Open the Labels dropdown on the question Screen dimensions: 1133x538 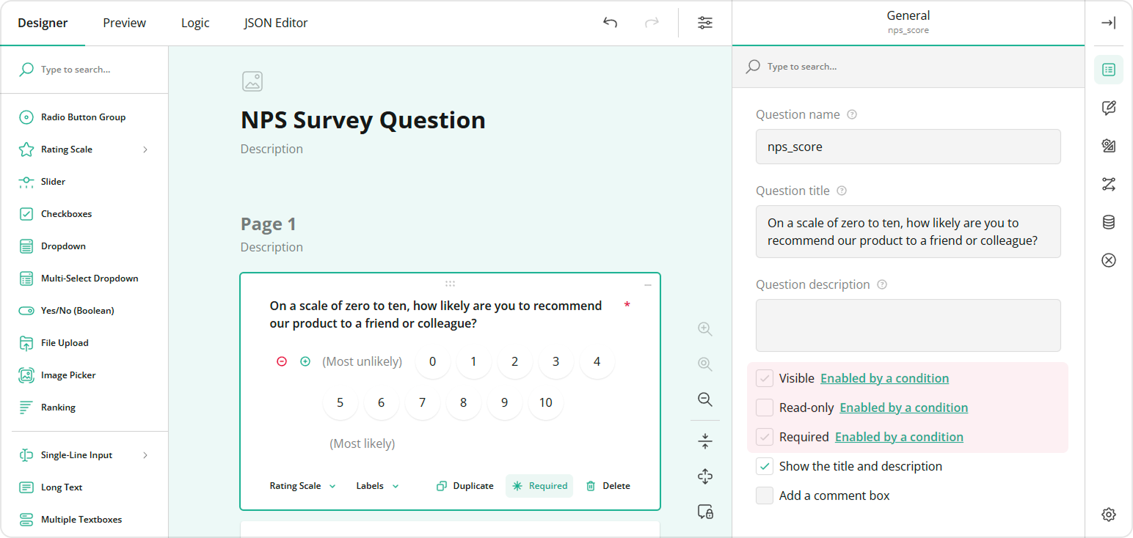pos(376,485)
